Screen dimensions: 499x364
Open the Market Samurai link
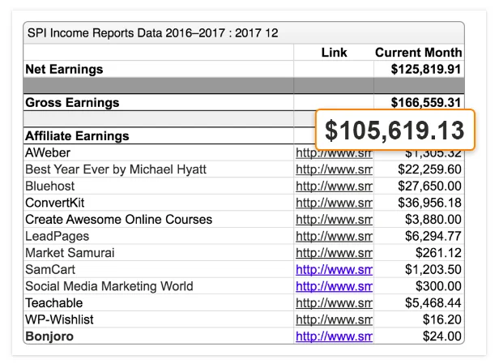334,253
